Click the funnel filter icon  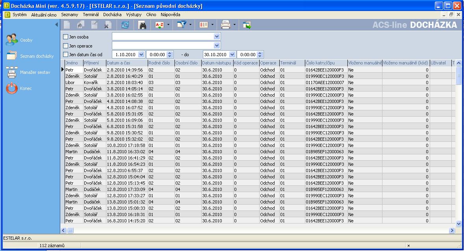pos(182,25)
